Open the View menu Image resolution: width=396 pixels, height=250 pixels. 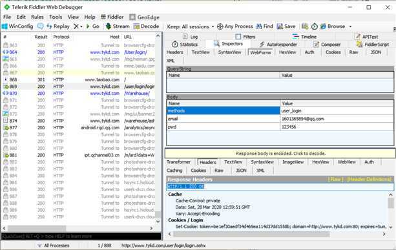click(x=73, y=17)
